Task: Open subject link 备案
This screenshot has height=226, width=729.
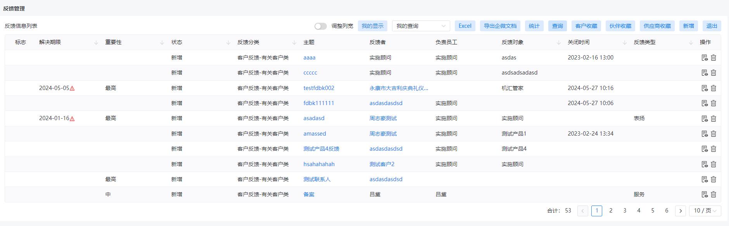Action: click(309, 194)
